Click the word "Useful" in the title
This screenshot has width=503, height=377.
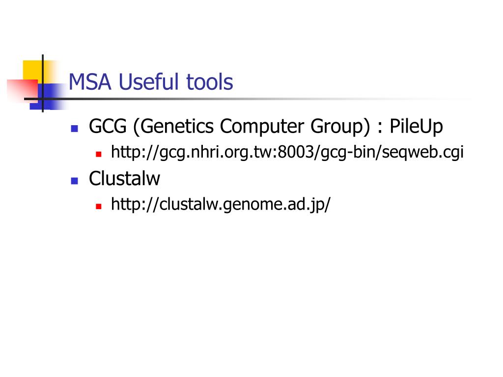coord(148,82)
